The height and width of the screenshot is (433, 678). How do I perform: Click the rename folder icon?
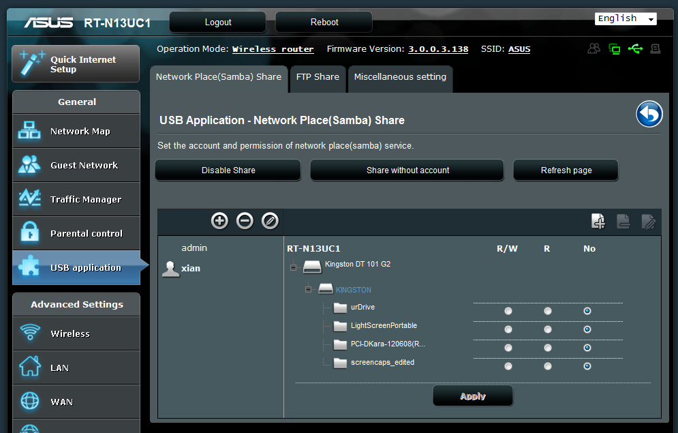(x=648, y=221)
